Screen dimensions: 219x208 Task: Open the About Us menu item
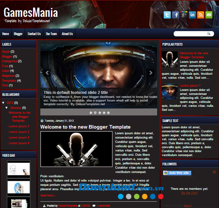point(67,34)
